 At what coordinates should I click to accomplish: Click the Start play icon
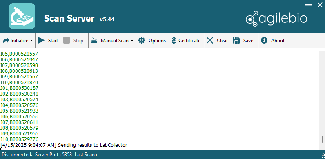tap(41, 41)
